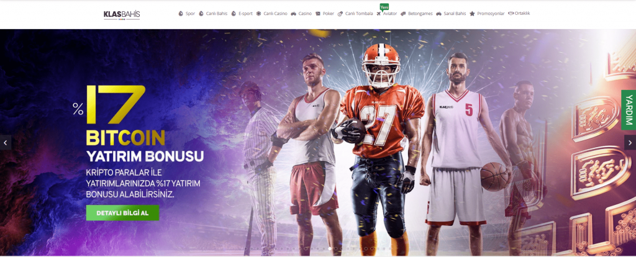Click the Ortaklık handshake icon
636x257 pixels.
(511, 14)
